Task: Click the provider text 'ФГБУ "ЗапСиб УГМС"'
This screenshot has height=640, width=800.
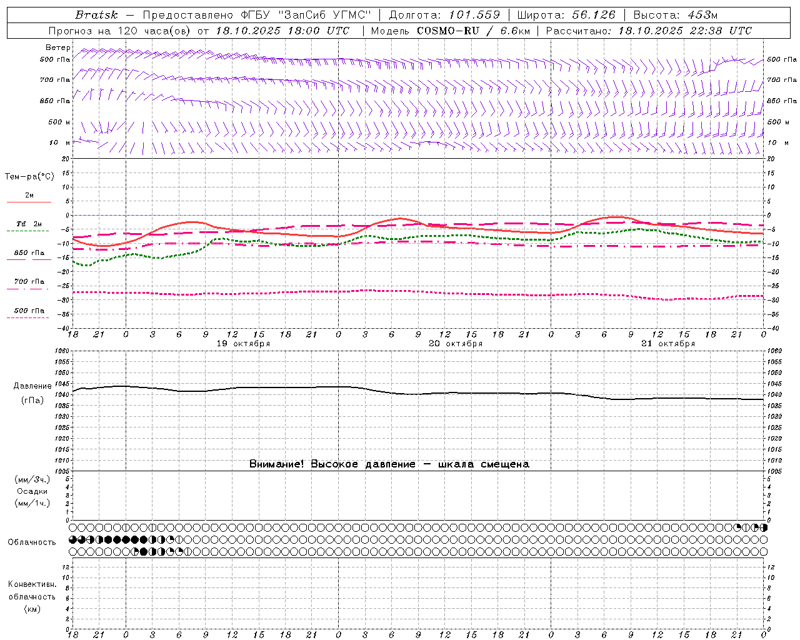Action: tap(306, 15)
